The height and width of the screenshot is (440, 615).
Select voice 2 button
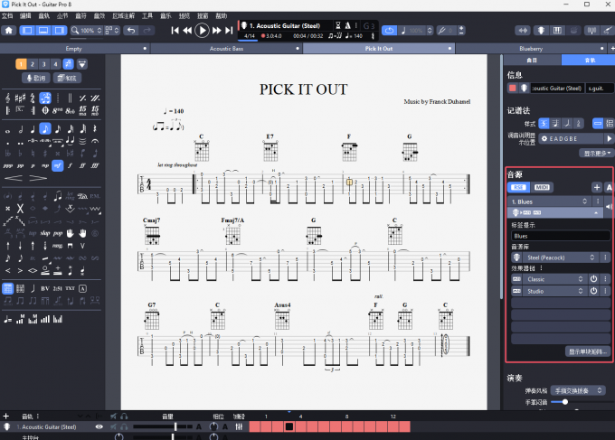(x=33, y=64)
